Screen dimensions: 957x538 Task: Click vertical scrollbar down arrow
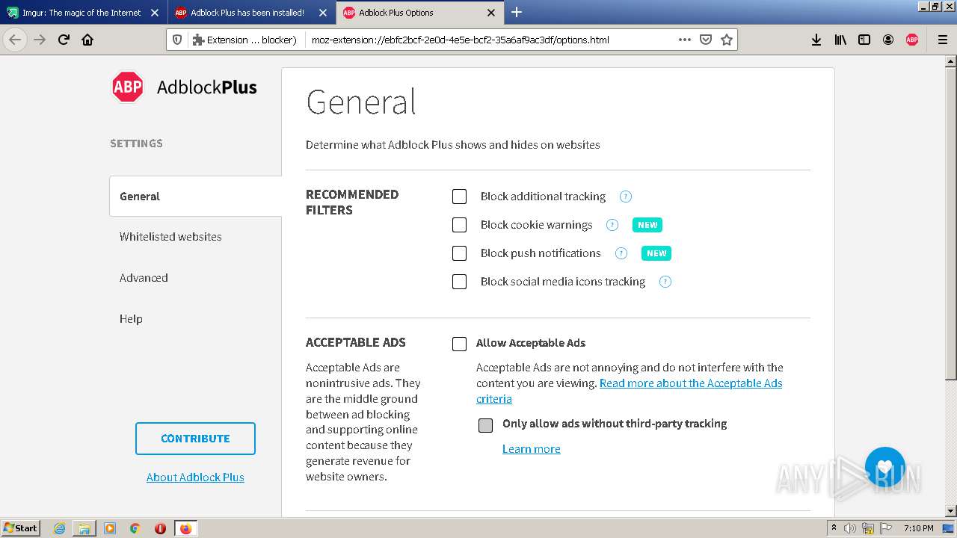tap(951, 511)
